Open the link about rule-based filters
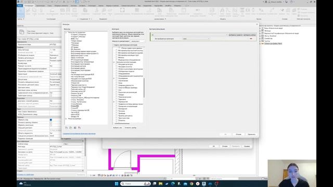The height and width of the screenshot is (187, 333). (x=79, y=133)
